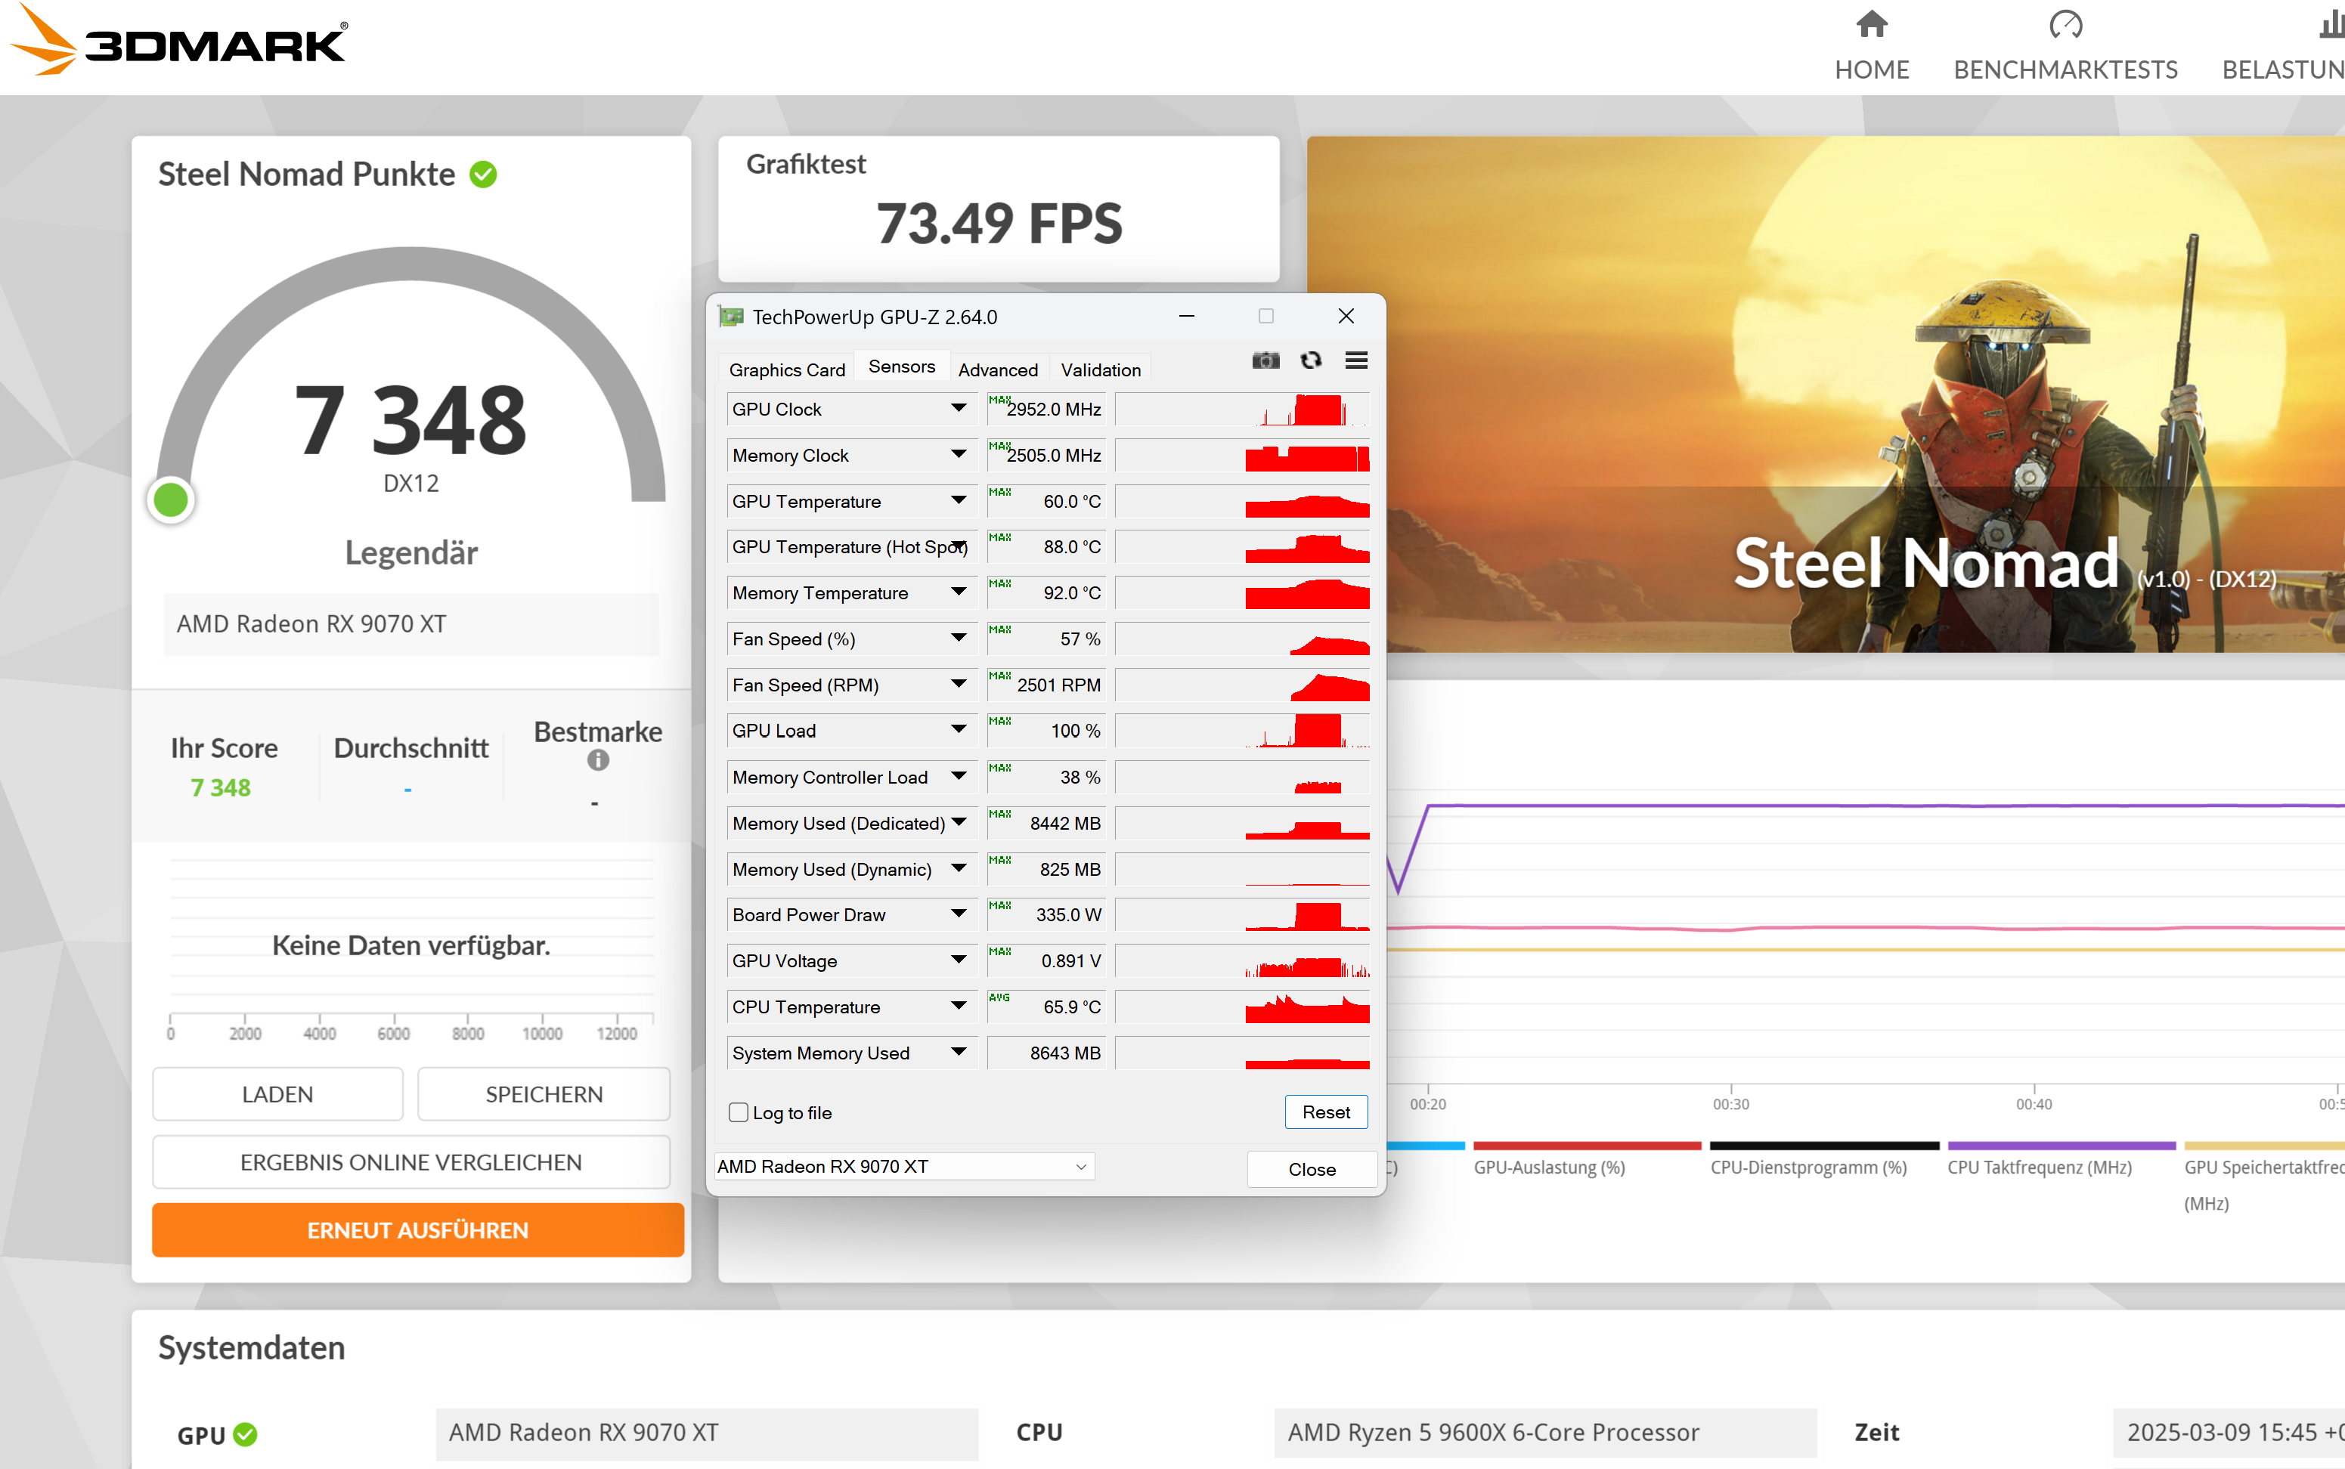
Task: Click the GPU-Z title bar app icon
Action: [x=731, y=317]
